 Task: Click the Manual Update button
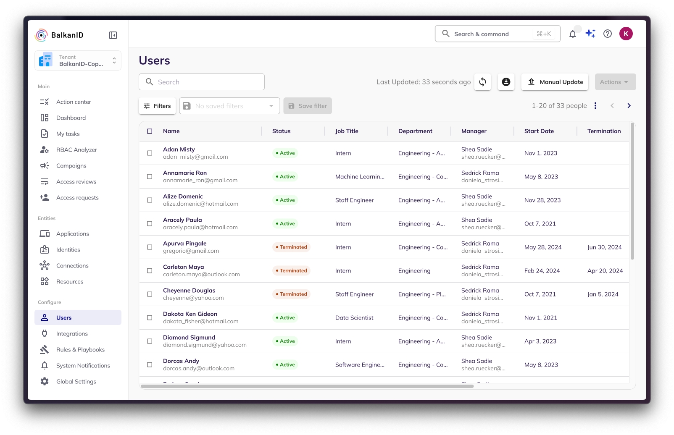tap(555, 82)
